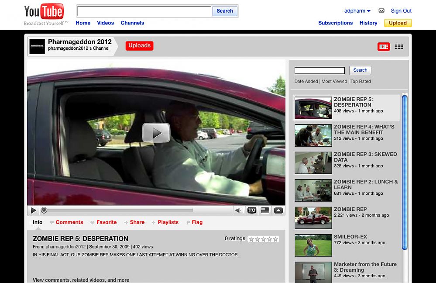Switch the player to widescreen size icon
Viewport: 436px width, 283px height.
(x=265, y=211)
